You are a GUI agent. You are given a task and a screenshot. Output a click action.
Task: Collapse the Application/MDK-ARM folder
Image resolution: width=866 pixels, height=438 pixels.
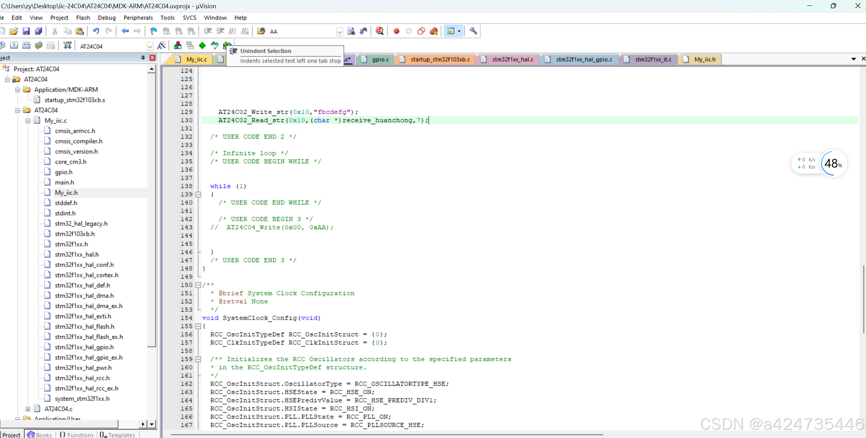point(17,90)
